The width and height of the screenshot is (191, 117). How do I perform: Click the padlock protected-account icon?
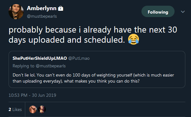[61, 9]
